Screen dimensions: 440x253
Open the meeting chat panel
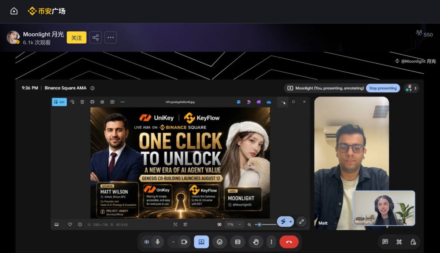385,242
